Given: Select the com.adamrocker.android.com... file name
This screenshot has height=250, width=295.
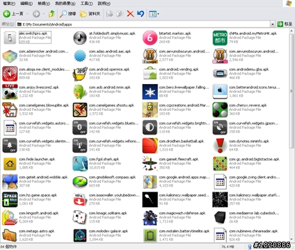Looking at the screenshot, I should [x=44, y=51].
